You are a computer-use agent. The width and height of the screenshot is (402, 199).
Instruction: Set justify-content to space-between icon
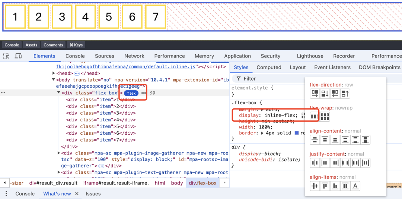click(345, 163)
